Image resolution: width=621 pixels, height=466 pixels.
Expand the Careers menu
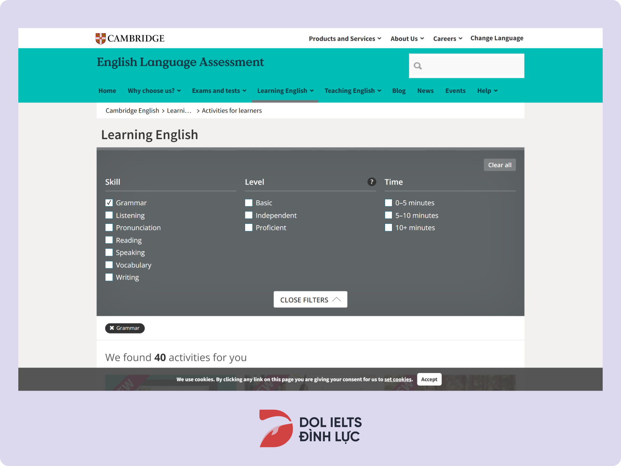point(448,38)
